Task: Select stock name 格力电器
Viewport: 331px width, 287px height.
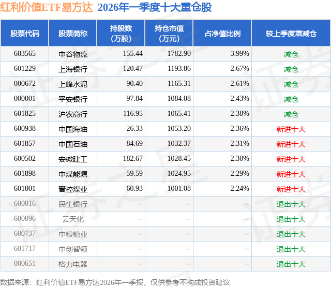Action: click(73, 264)
